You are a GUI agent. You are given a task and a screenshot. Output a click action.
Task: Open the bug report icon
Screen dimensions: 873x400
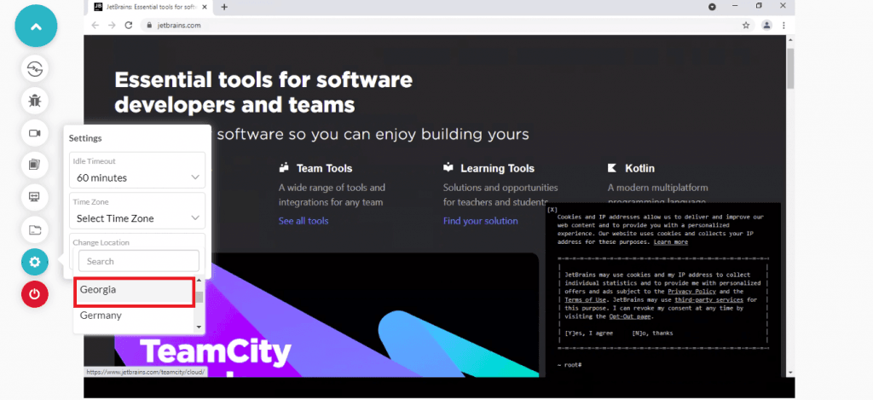click(x=34, y=101)
